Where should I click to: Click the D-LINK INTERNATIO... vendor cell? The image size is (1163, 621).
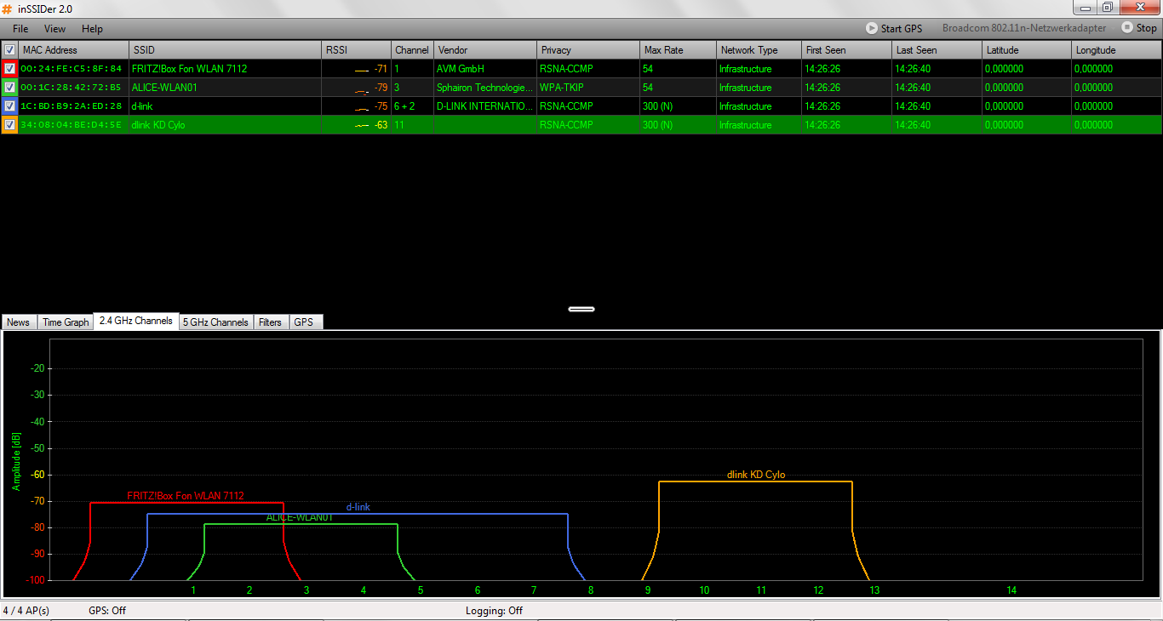[485, 106]
